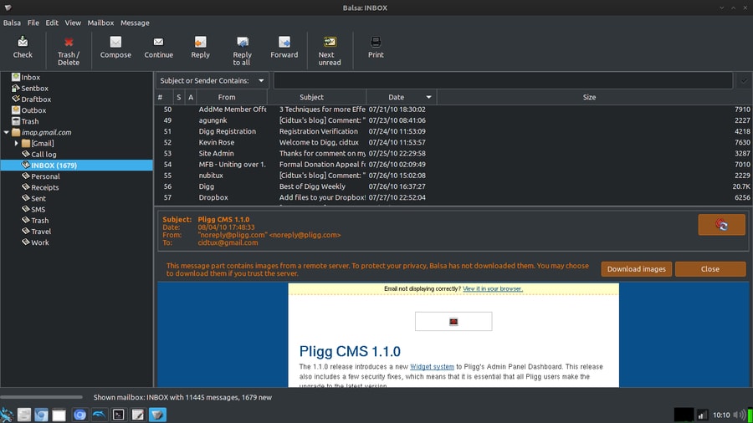Click the mailbox loading progress bar
Screen dimensions: 753x423
point(42,397)
